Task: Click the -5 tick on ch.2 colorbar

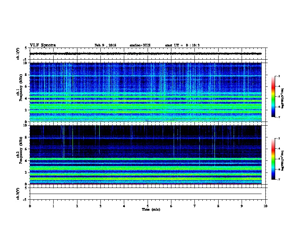Action: [x=278, y=159]
